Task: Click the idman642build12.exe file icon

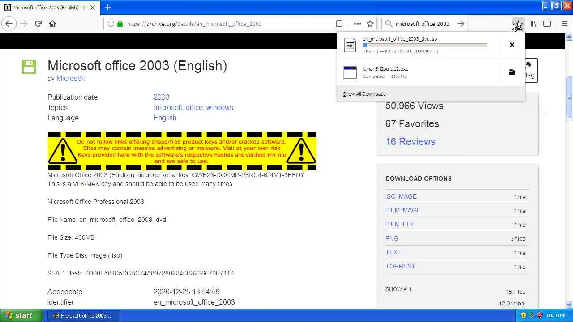Action: pos(350,72)
